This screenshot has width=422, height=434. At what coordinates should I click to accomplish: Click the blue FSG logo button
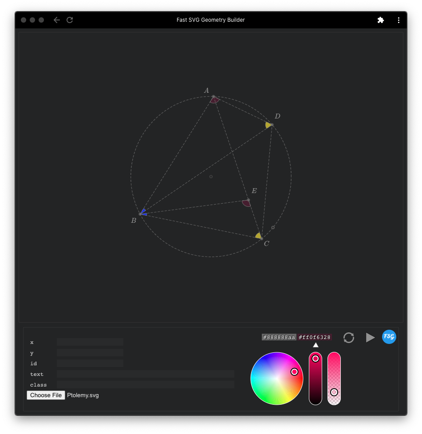point(389,337)
